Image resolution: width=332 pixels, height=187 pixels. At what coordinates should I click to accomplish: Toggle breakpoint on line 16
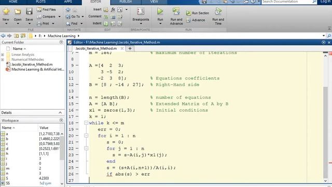pyautogui.click(x=77, y=110)
